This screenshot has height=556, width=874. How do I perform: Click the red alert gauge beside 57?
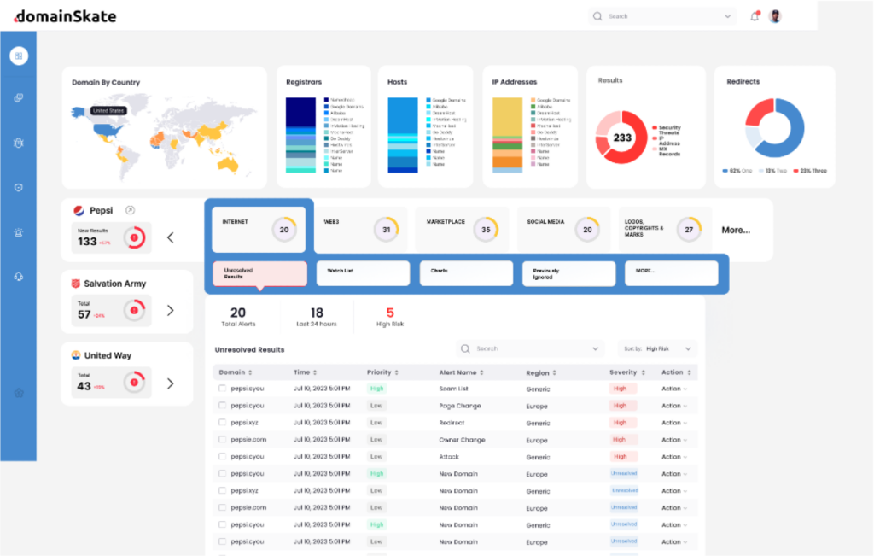pyautogui.click(x=134, y=310)
